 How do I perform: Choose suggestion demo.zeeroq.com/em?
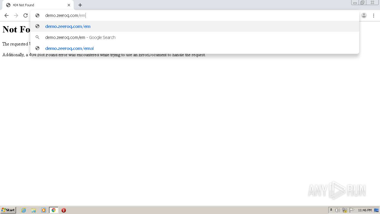195,26
